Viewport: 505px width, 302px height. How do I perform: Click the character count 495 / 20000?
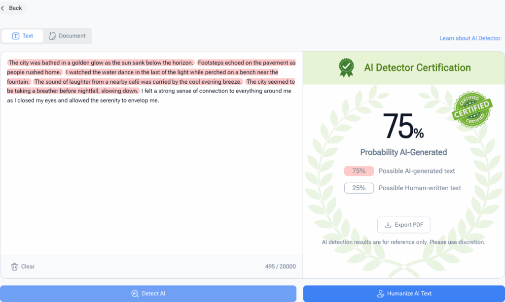pos(280,267)
